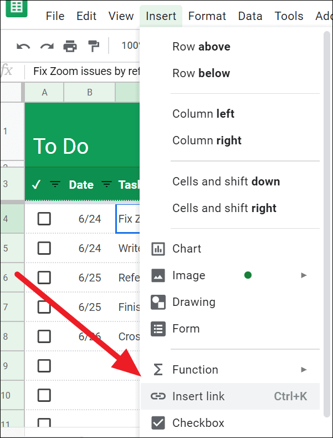The image size is (333, 438).
Task: Check the empty checkbox in row 9
Action: coord(44,366)
